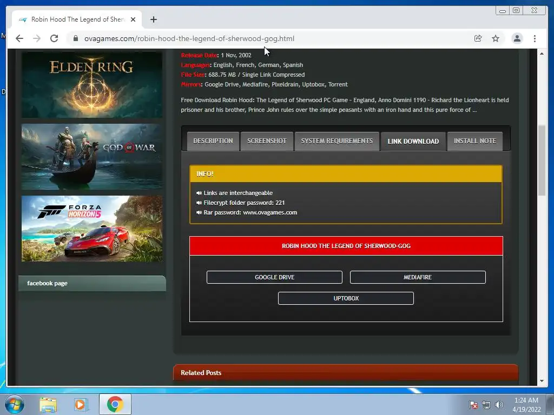This screenshot has width=554, height=415.
Task: Click the red Robin Hood GOG title bar
Action: click(x=346, y=246)
